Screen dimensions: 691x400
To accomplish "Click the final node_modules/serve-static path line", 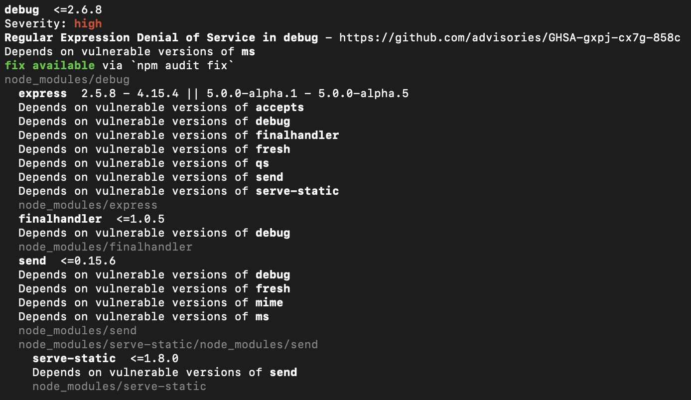I will pyautogui.click(x=119, y=387).
